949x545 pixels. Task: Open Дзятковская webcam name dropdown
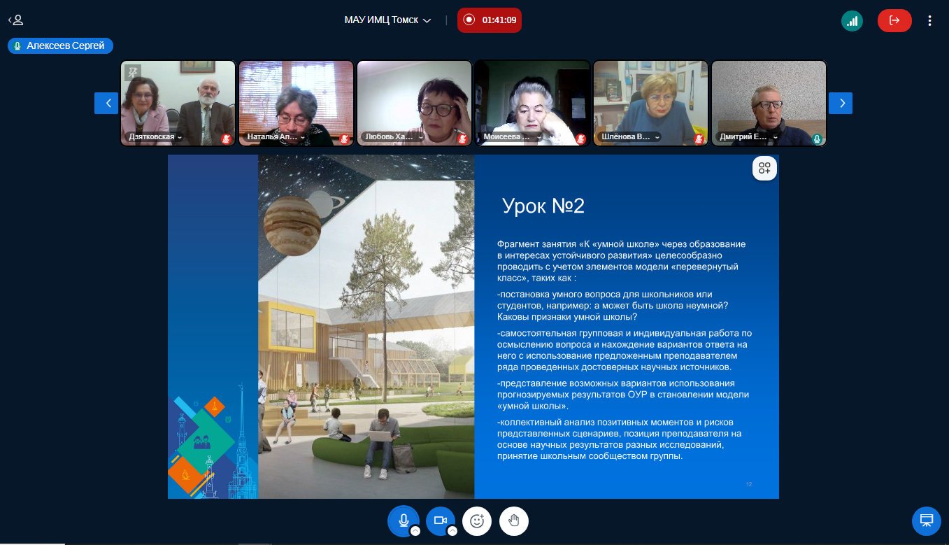click(x=155, y=138)
